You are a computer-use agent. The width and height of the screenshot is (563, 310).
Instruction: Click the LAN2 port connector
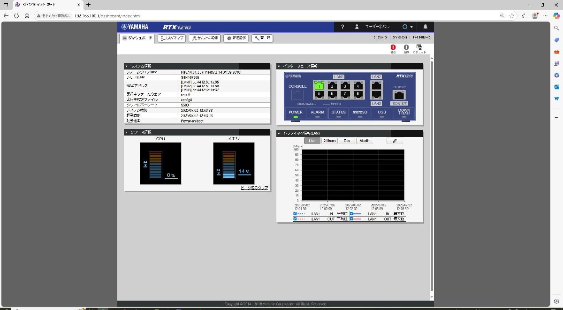377,85
